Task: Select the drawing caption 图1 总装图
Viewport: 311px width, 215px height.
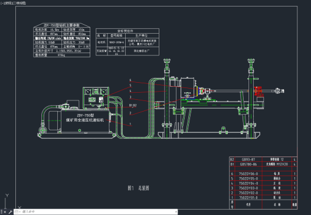Action: (138, 188)
